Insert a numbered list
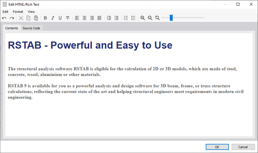This screenshot has width=258, height=153. 126,18
